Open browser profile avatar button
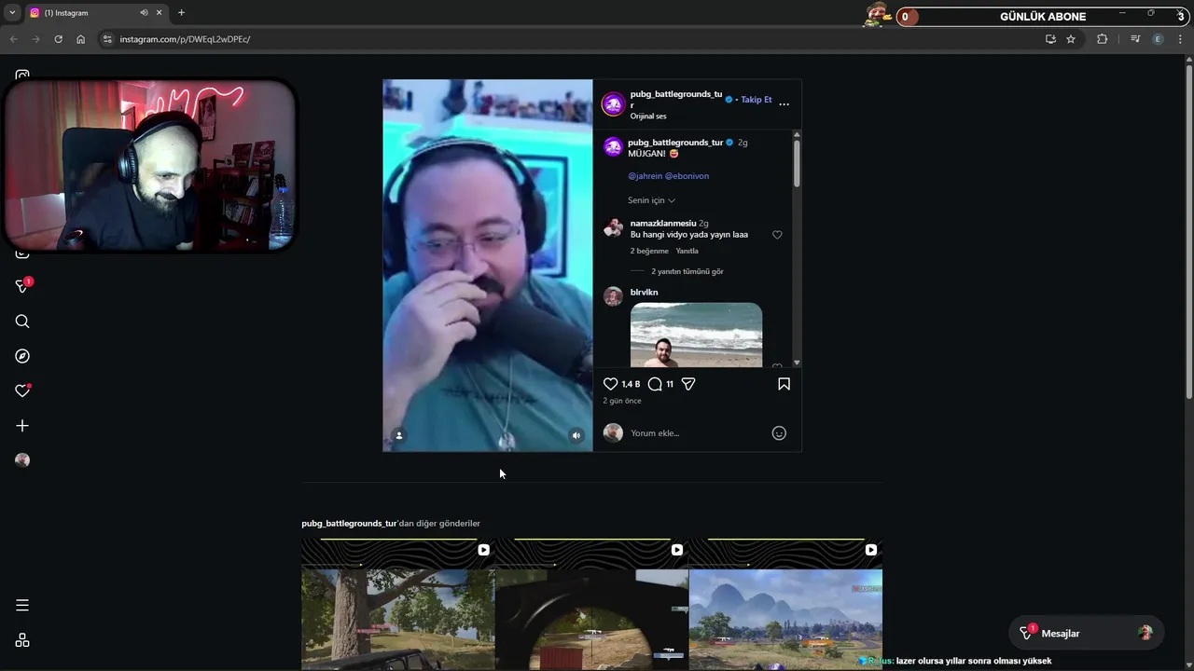 click(1158, 39)
